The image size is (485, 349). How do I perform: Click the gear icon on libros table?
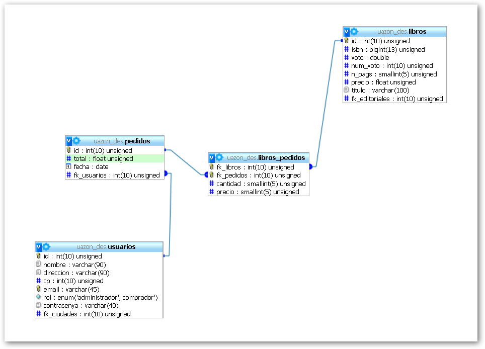(354, 31)
